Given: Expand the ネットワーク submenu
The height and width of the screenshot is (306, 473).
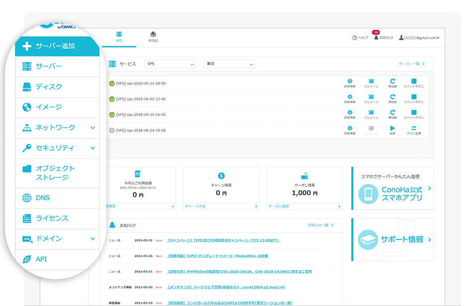Looking at the screenshot, I should click(x=92, y=128).
